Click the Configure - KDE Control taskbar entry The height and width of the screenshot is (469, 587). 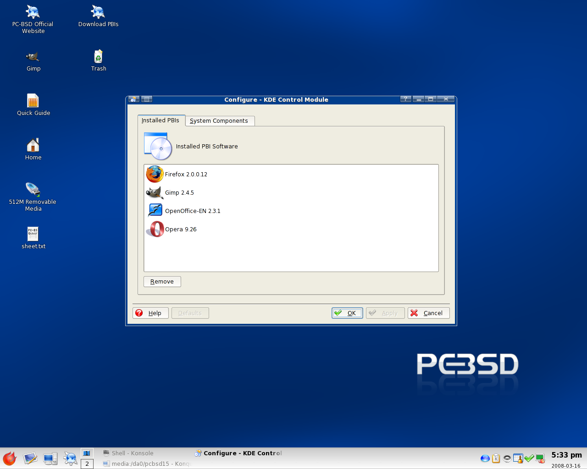pyautogui.click(x=238, y=453)
